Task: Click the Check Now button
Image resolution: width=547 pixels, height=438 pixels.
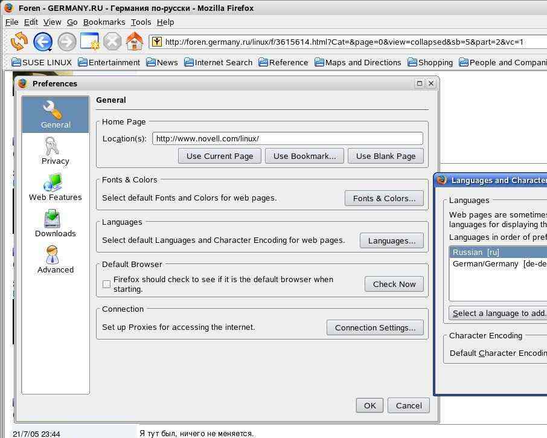Action: click(x=394, y=284)
